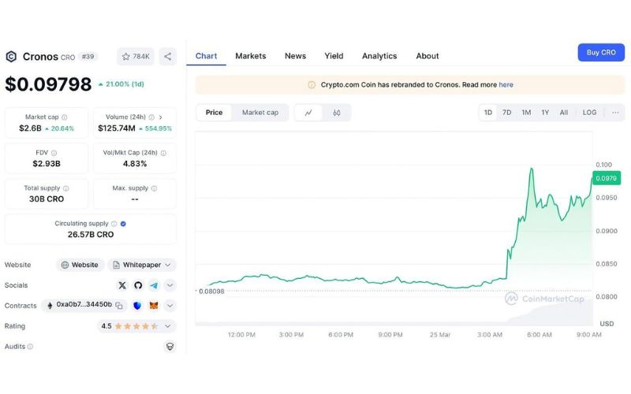Click the 26.57B CRO circulating value
Screen dimensions: 631x394
[91, 234]
